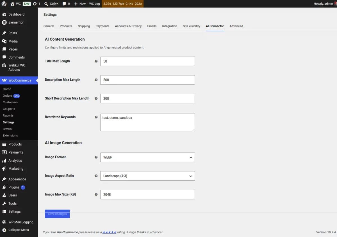Image resolution: width=337 pixels, height=237 pixels.
Task: Click the Restricted Keywords textarea
Action: tap(147, 122)
